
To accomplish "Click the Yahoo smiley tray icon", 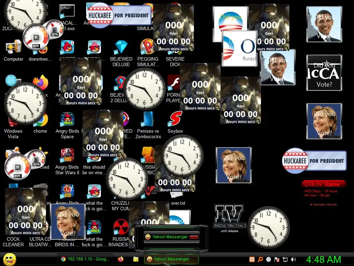I will (x=268, y=259).
